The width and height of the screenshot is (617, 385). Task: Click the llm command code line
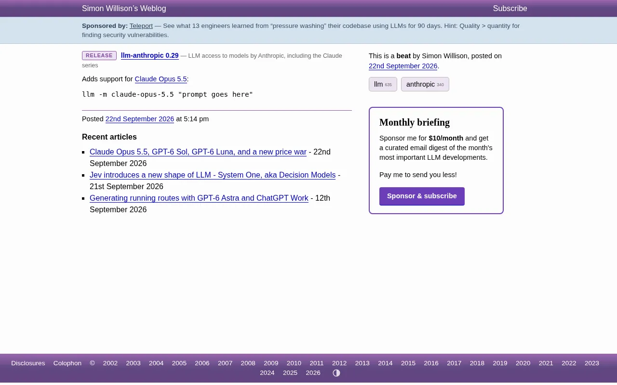point(167,94)
